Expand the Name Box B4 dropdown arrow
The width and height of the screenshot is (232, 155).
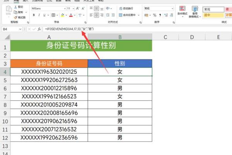pos(20,29)
